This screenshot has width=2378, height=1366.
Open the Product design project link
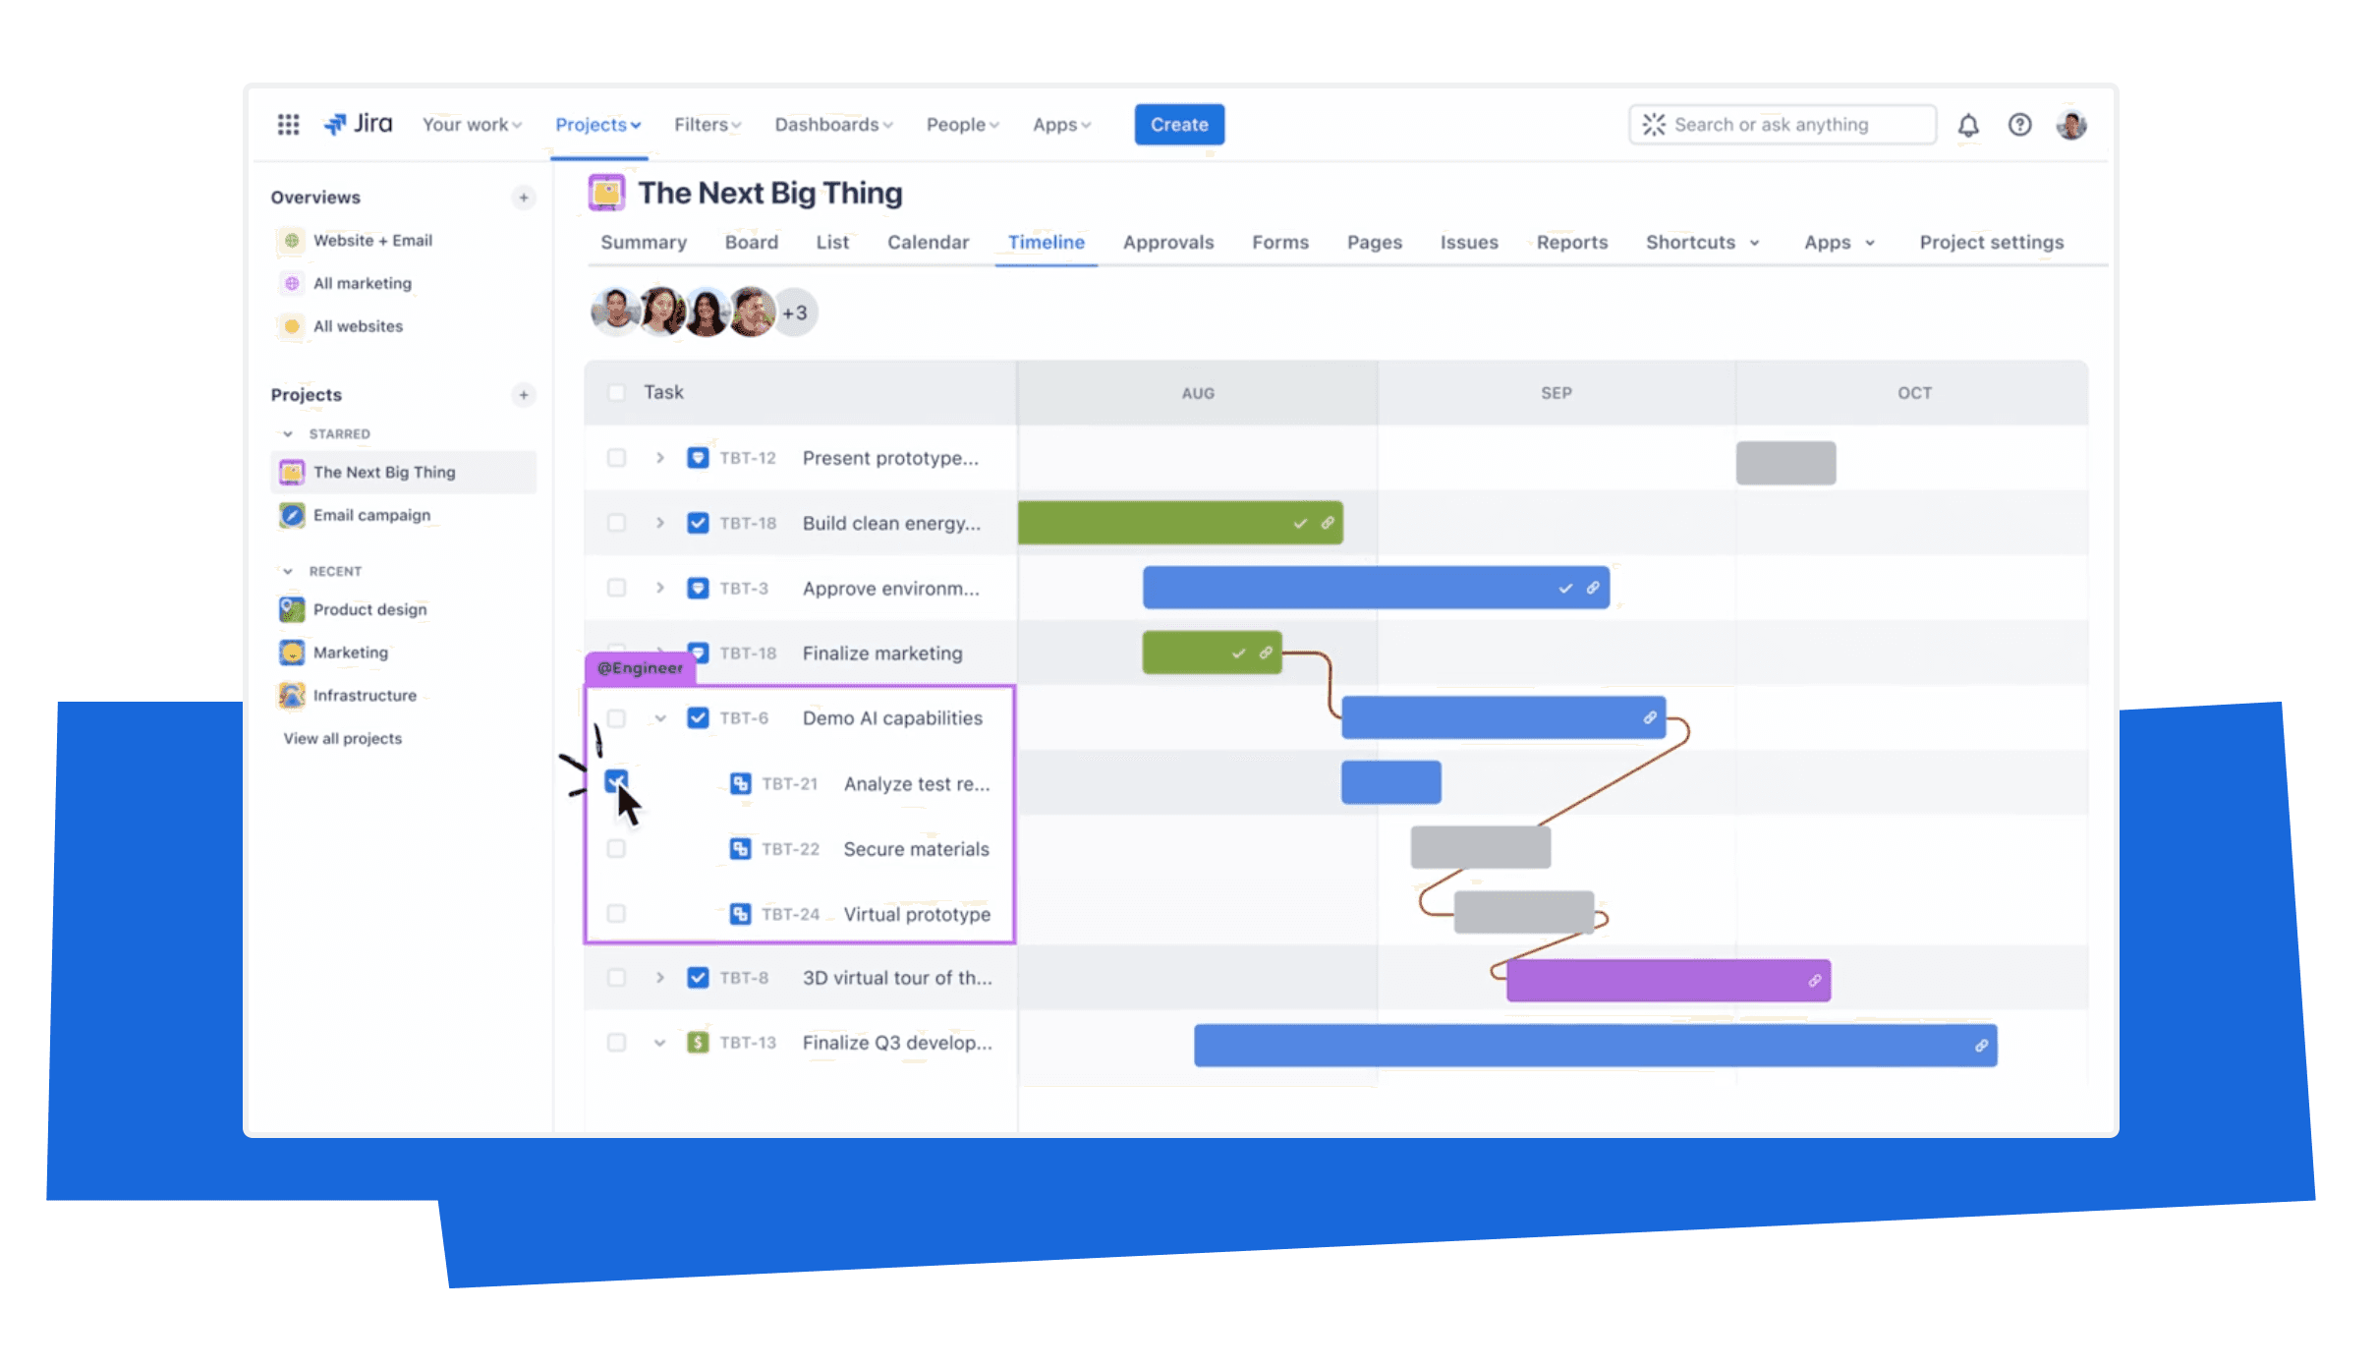coord(370,609)
